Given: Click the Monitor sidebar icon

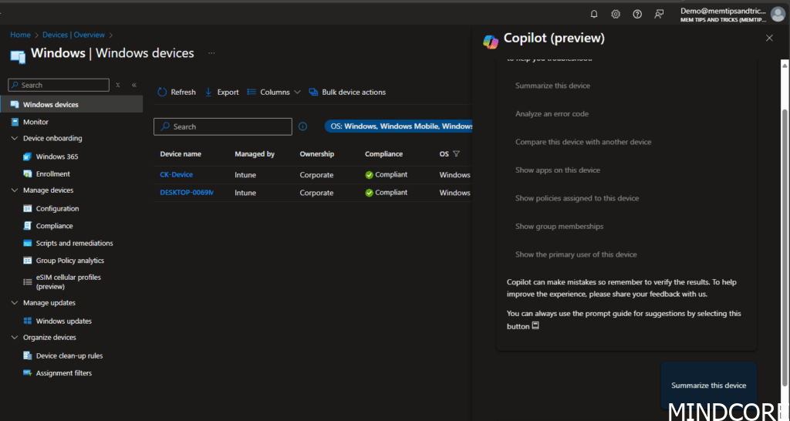Looking at the screenshot, I should [15, 122].
